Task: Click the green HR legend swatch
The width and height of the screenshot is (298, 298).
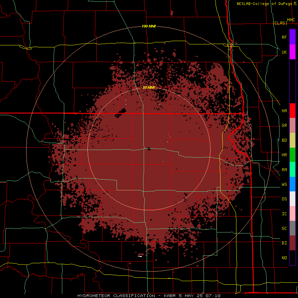Action: coord(292,155)
